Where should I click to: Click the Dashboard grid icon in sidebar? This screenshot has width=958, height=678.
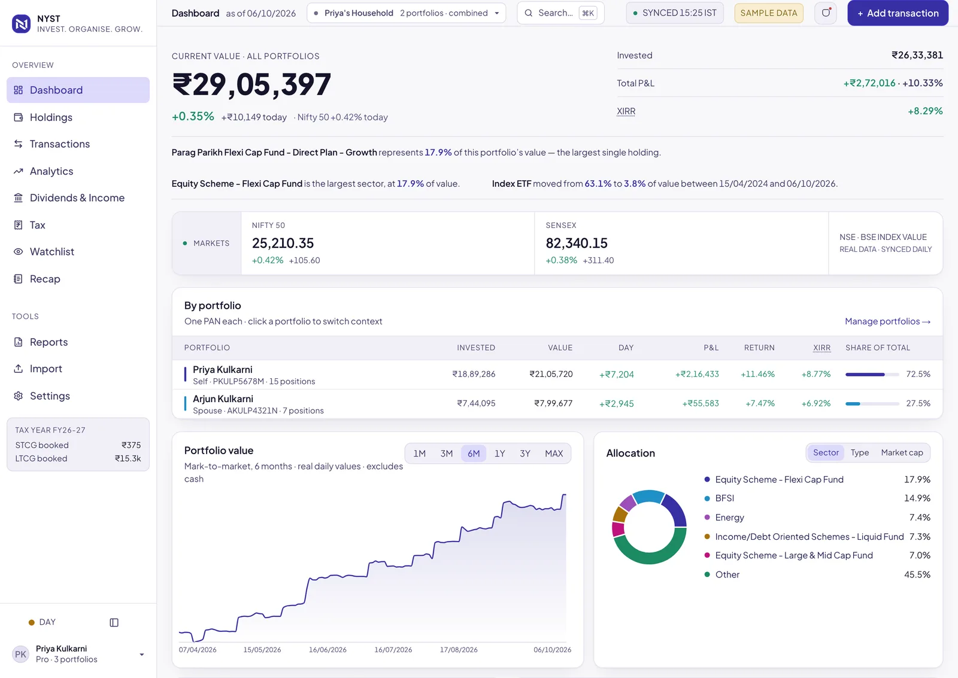click(19, 90)
